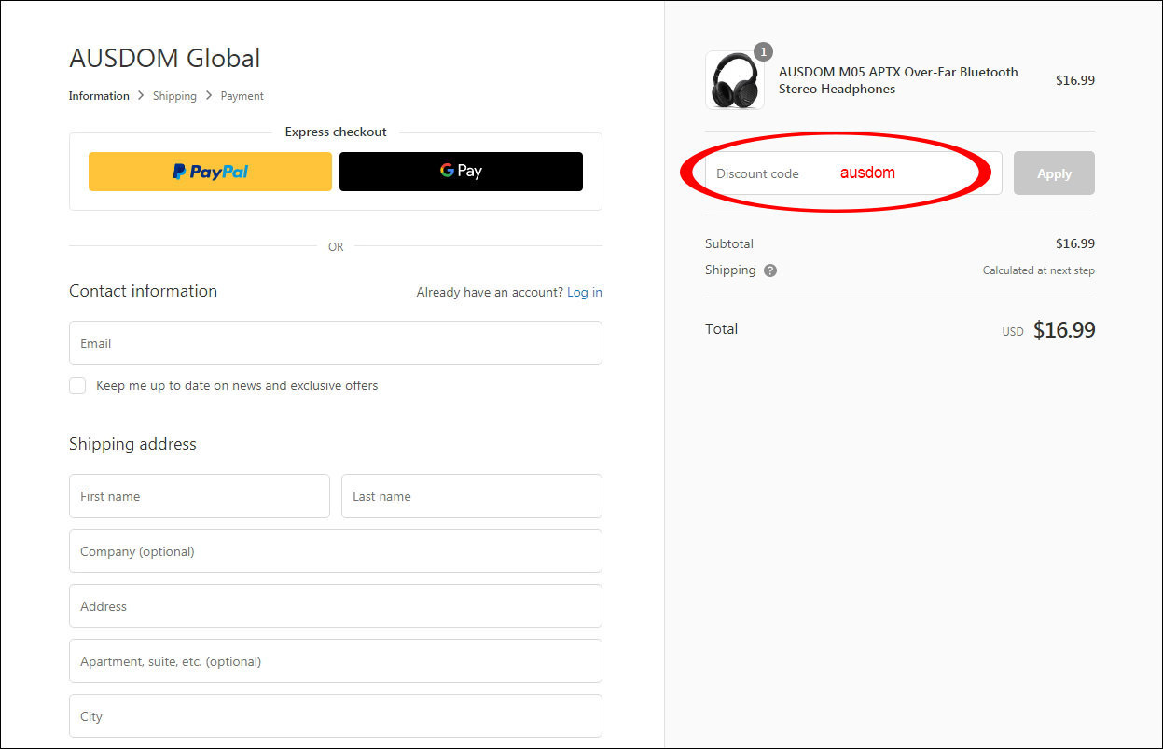Click 'Already have an account?' text
This screenshot has width=1163, height=749.
click(x=490, y=292)
